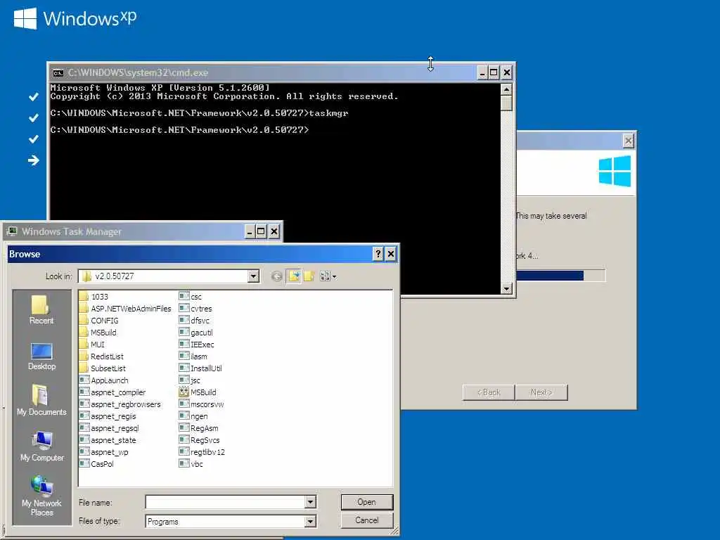Select the mscorsvw file
The width and height of the screenshot is (720, 540).
202,404
